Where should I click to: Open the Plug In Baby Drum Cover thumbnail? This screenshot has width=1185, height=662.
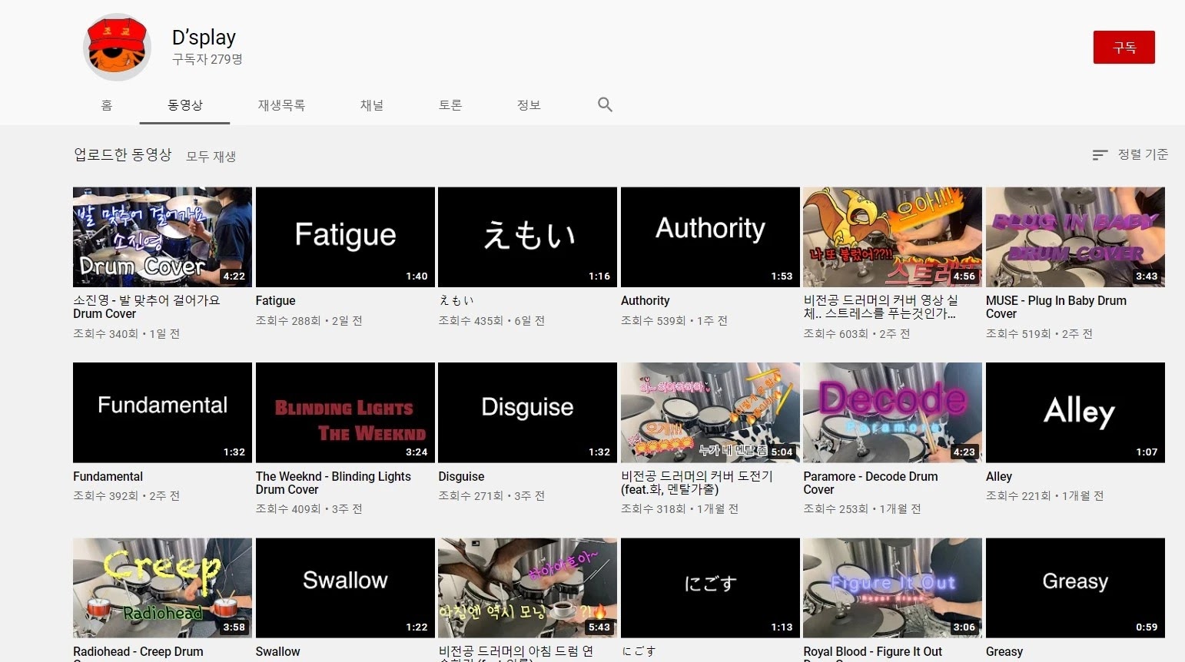pyautogui.click(x=1075, y=237)
